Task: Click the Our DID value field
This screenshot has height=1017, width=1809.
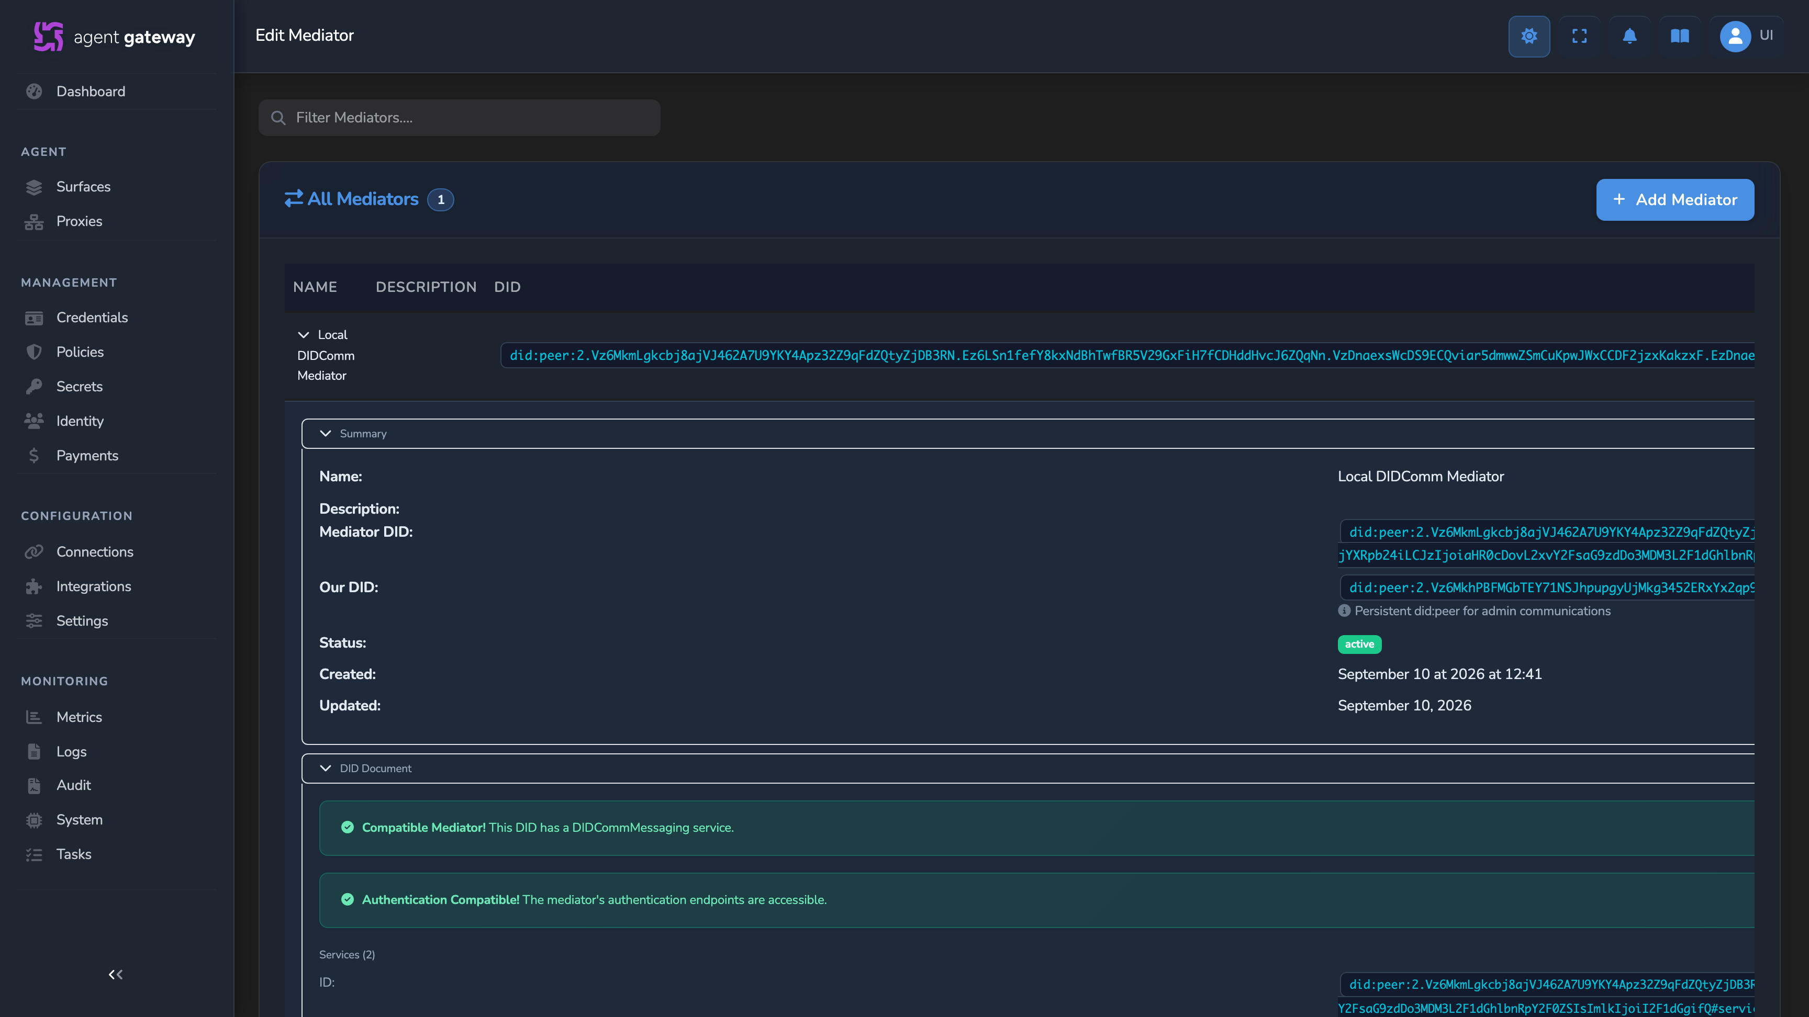Action: click(1548, 587)
